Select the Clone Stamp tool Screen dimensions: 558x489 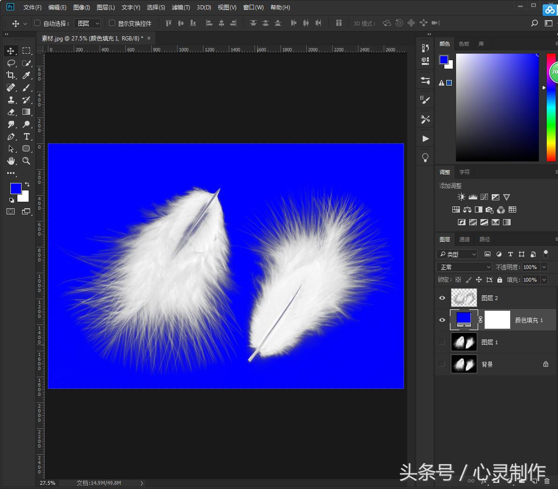point(11,100)
